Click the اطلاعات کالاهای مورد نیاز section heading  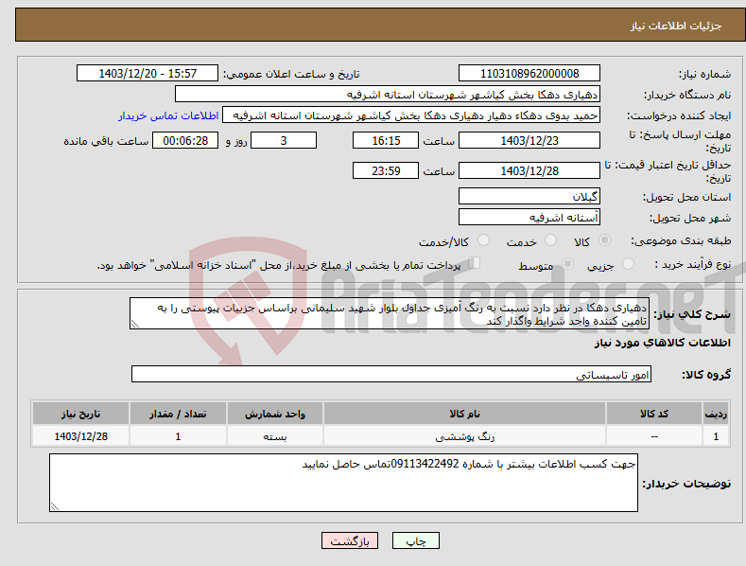click(662, 343)
